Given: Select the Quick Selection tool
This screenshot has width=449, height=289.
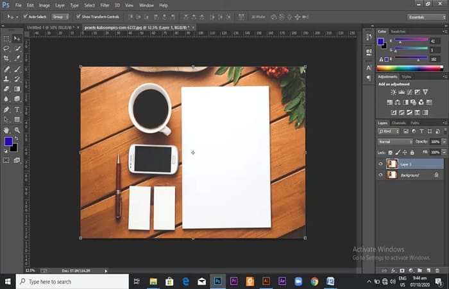Looking at the screenshot, I should click(x=17, y=48).
